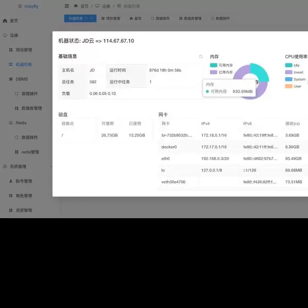Expand the 运维 sidebar menu
The image size is (308, 308).
click(27, 35)
